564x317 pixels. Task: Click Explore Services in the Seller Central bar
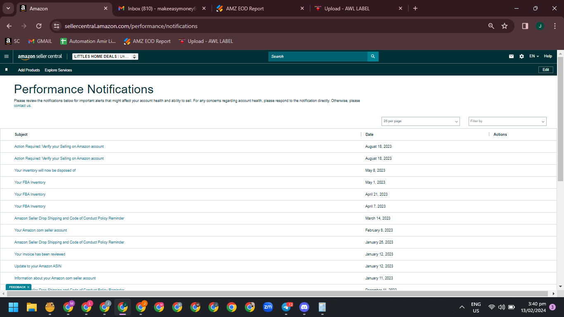pos(58,70)
